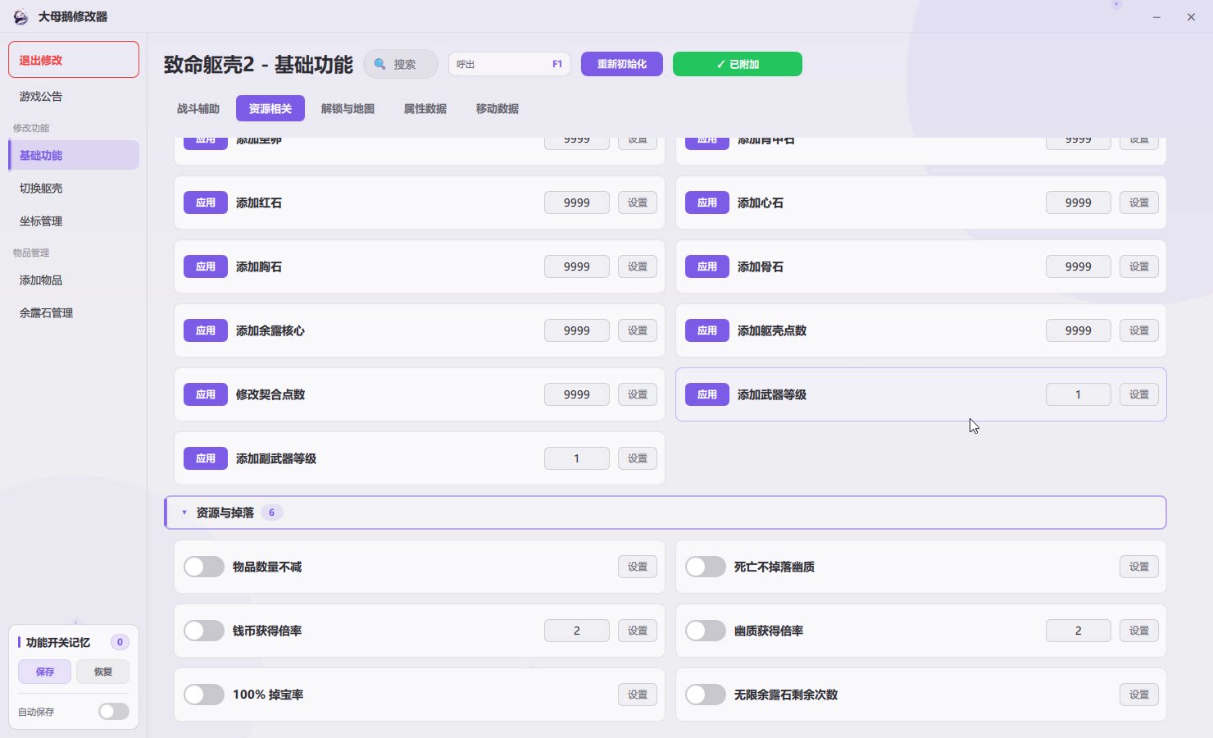The width and height of the screenshot is (1213, 738).
Task: Minimize the 大母鹅修改器 window
Action: (x=1156, y=17)
